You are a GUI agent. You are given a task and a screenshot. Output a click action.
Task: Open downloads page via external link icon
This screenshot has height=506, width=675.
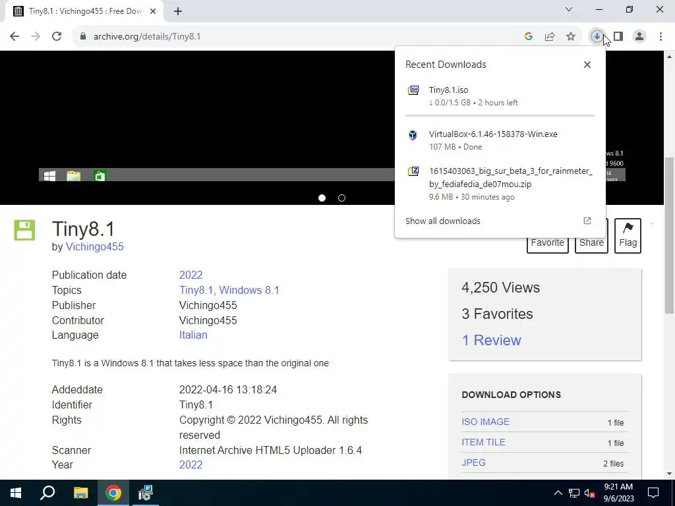pyautogui.click(x=587, y=221)
